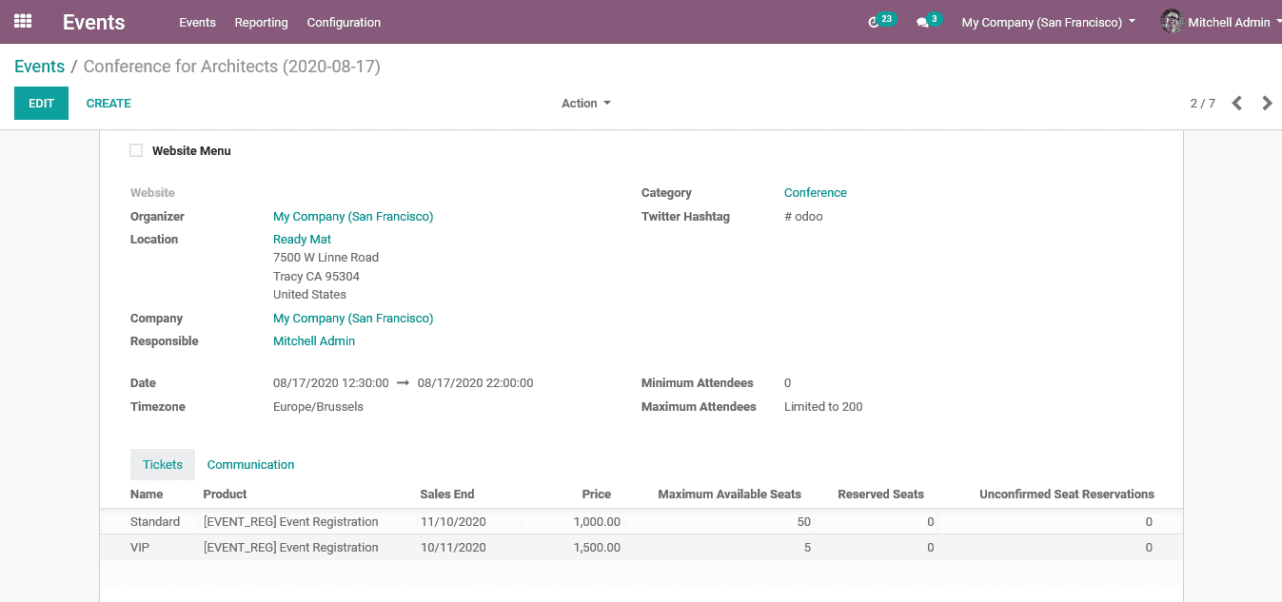This screenshot has width=1282, height=602.
Task: Click Mitchell Admin avatar picture
Action: point(1172,21)
